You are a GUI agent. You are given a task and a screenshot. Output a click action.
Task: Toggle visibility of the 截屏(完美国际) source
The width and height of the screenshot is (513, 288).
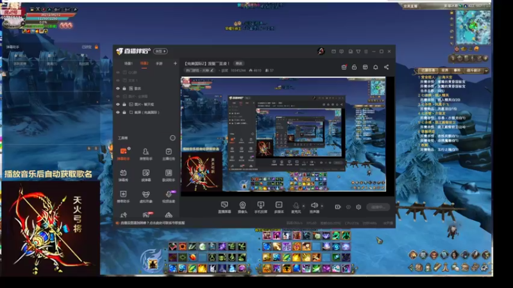[118, 113]
